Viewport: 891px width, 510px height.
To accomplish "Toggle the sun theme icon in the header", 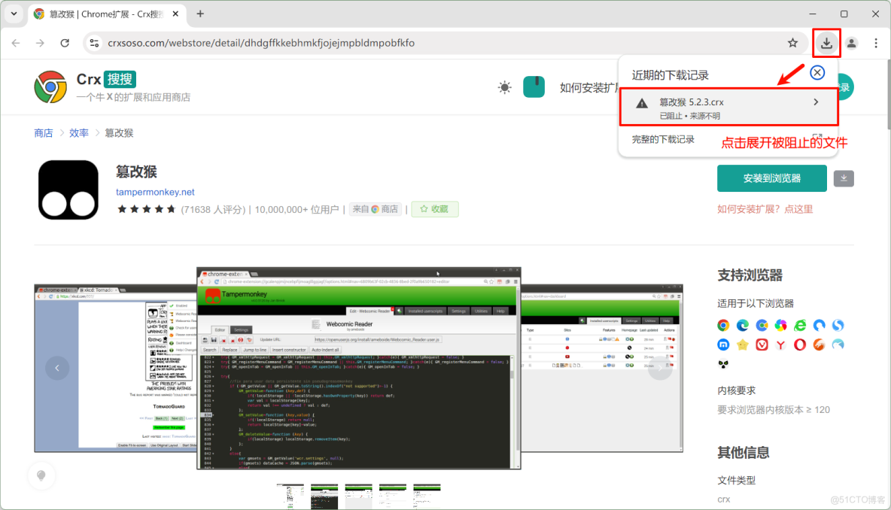I will click(504, 87).
